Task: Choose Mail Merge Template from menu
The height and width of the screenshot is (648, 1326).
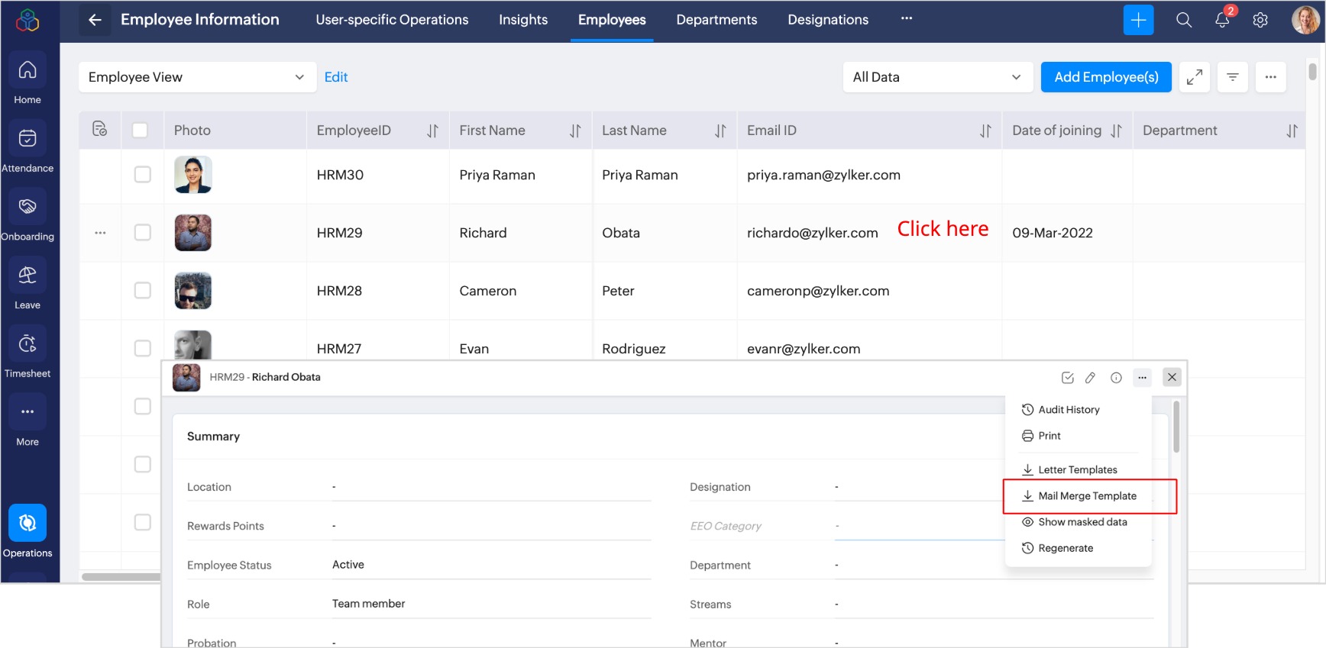Action: (1086, 496)
